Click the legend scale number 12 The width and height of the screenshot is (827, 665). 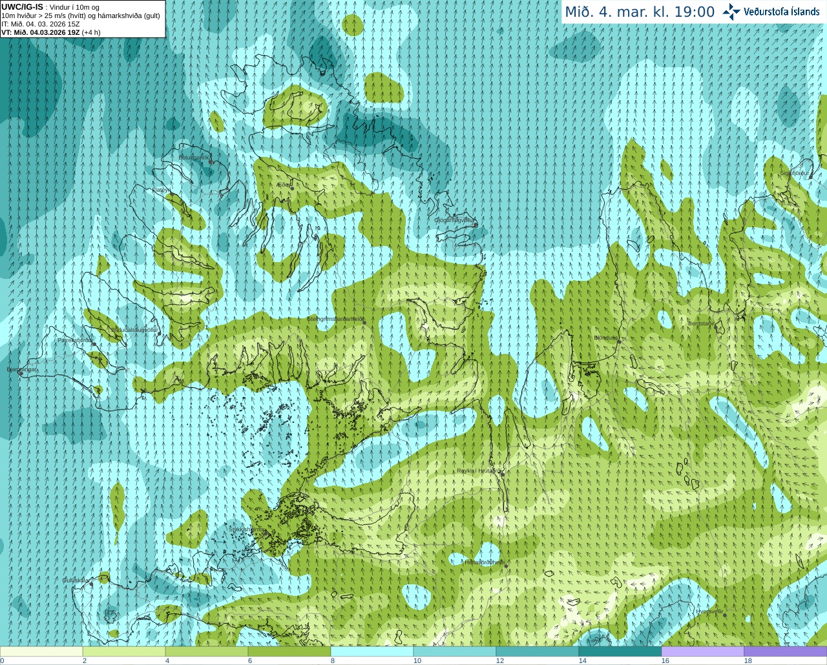499,660
